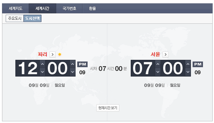The height and width of the screenshot is (123, 214).
Task: Toggle the PM indicator for Paris time
Action: (83, 65)
